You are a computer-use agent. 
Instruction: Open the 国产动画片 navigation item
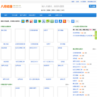point(23,15)
